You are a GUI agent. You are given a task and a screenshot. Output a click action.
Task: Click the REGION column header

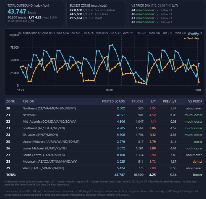[x=28, y=101]
